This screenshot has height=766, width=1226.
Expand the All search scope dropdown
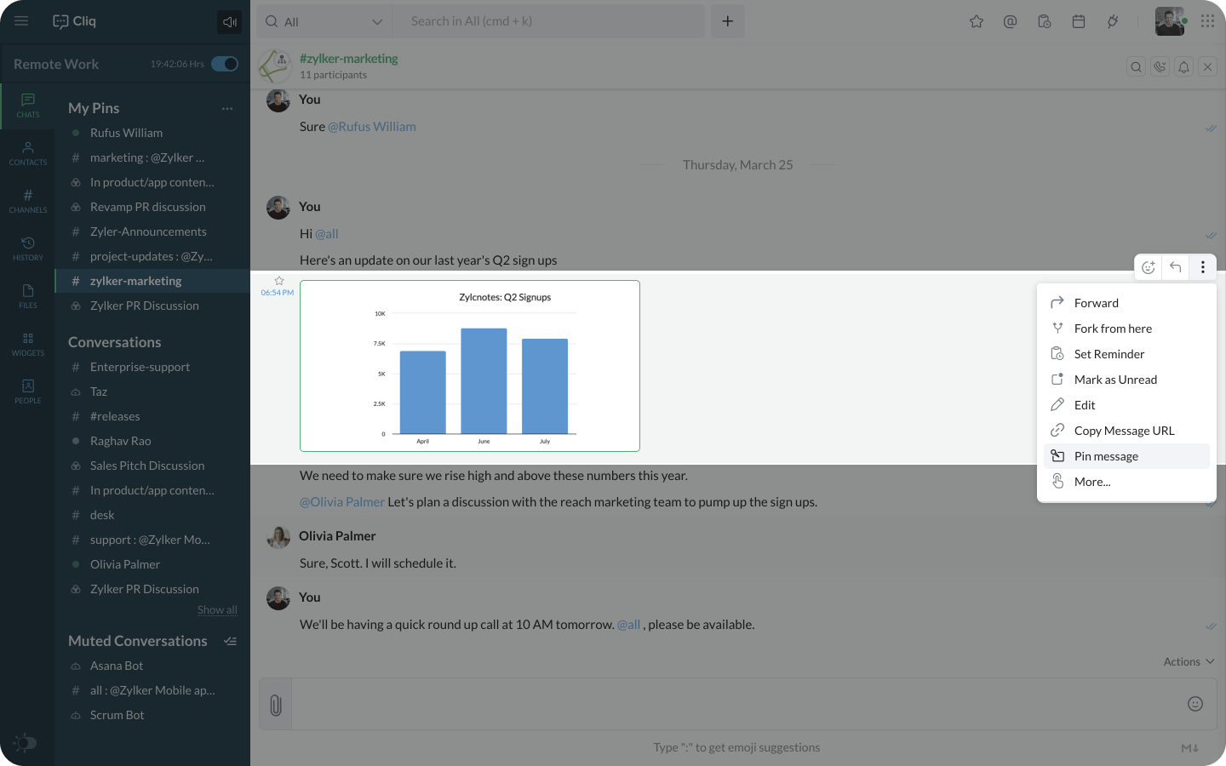[x=376, y=22]
